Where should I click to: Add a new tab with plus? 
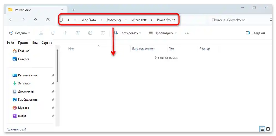[73, 10]
